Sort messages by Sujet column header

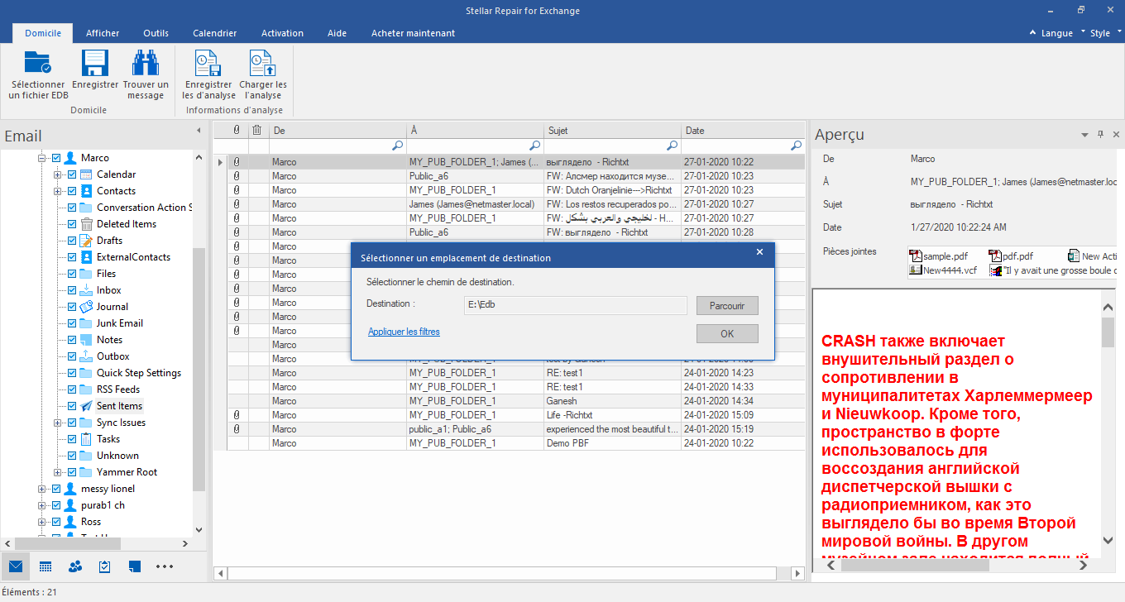[x=613, y=131]
